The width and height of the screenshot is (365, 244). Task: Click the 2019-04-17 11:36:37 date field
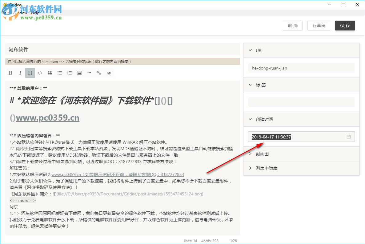pos(301,137)
